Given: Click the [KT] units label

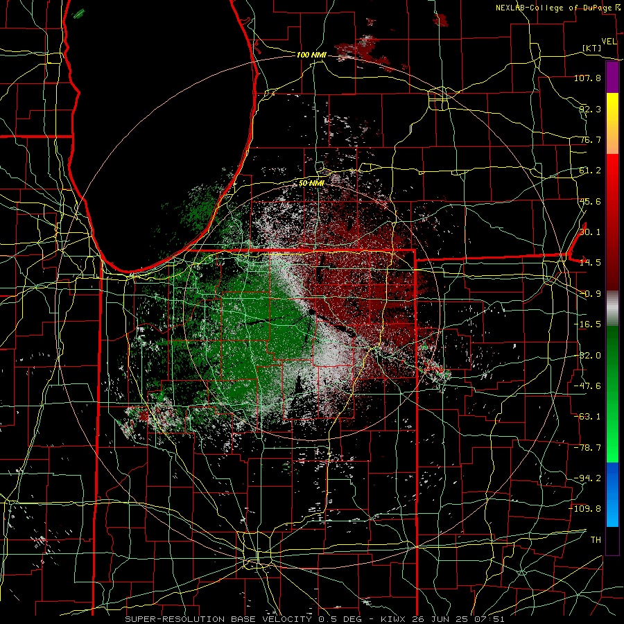Looking at the screenshot, I should click(x=592, y=48).
